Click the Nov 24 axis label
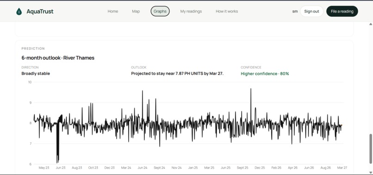This screenshot has height=175, width=373. (176, 168)
